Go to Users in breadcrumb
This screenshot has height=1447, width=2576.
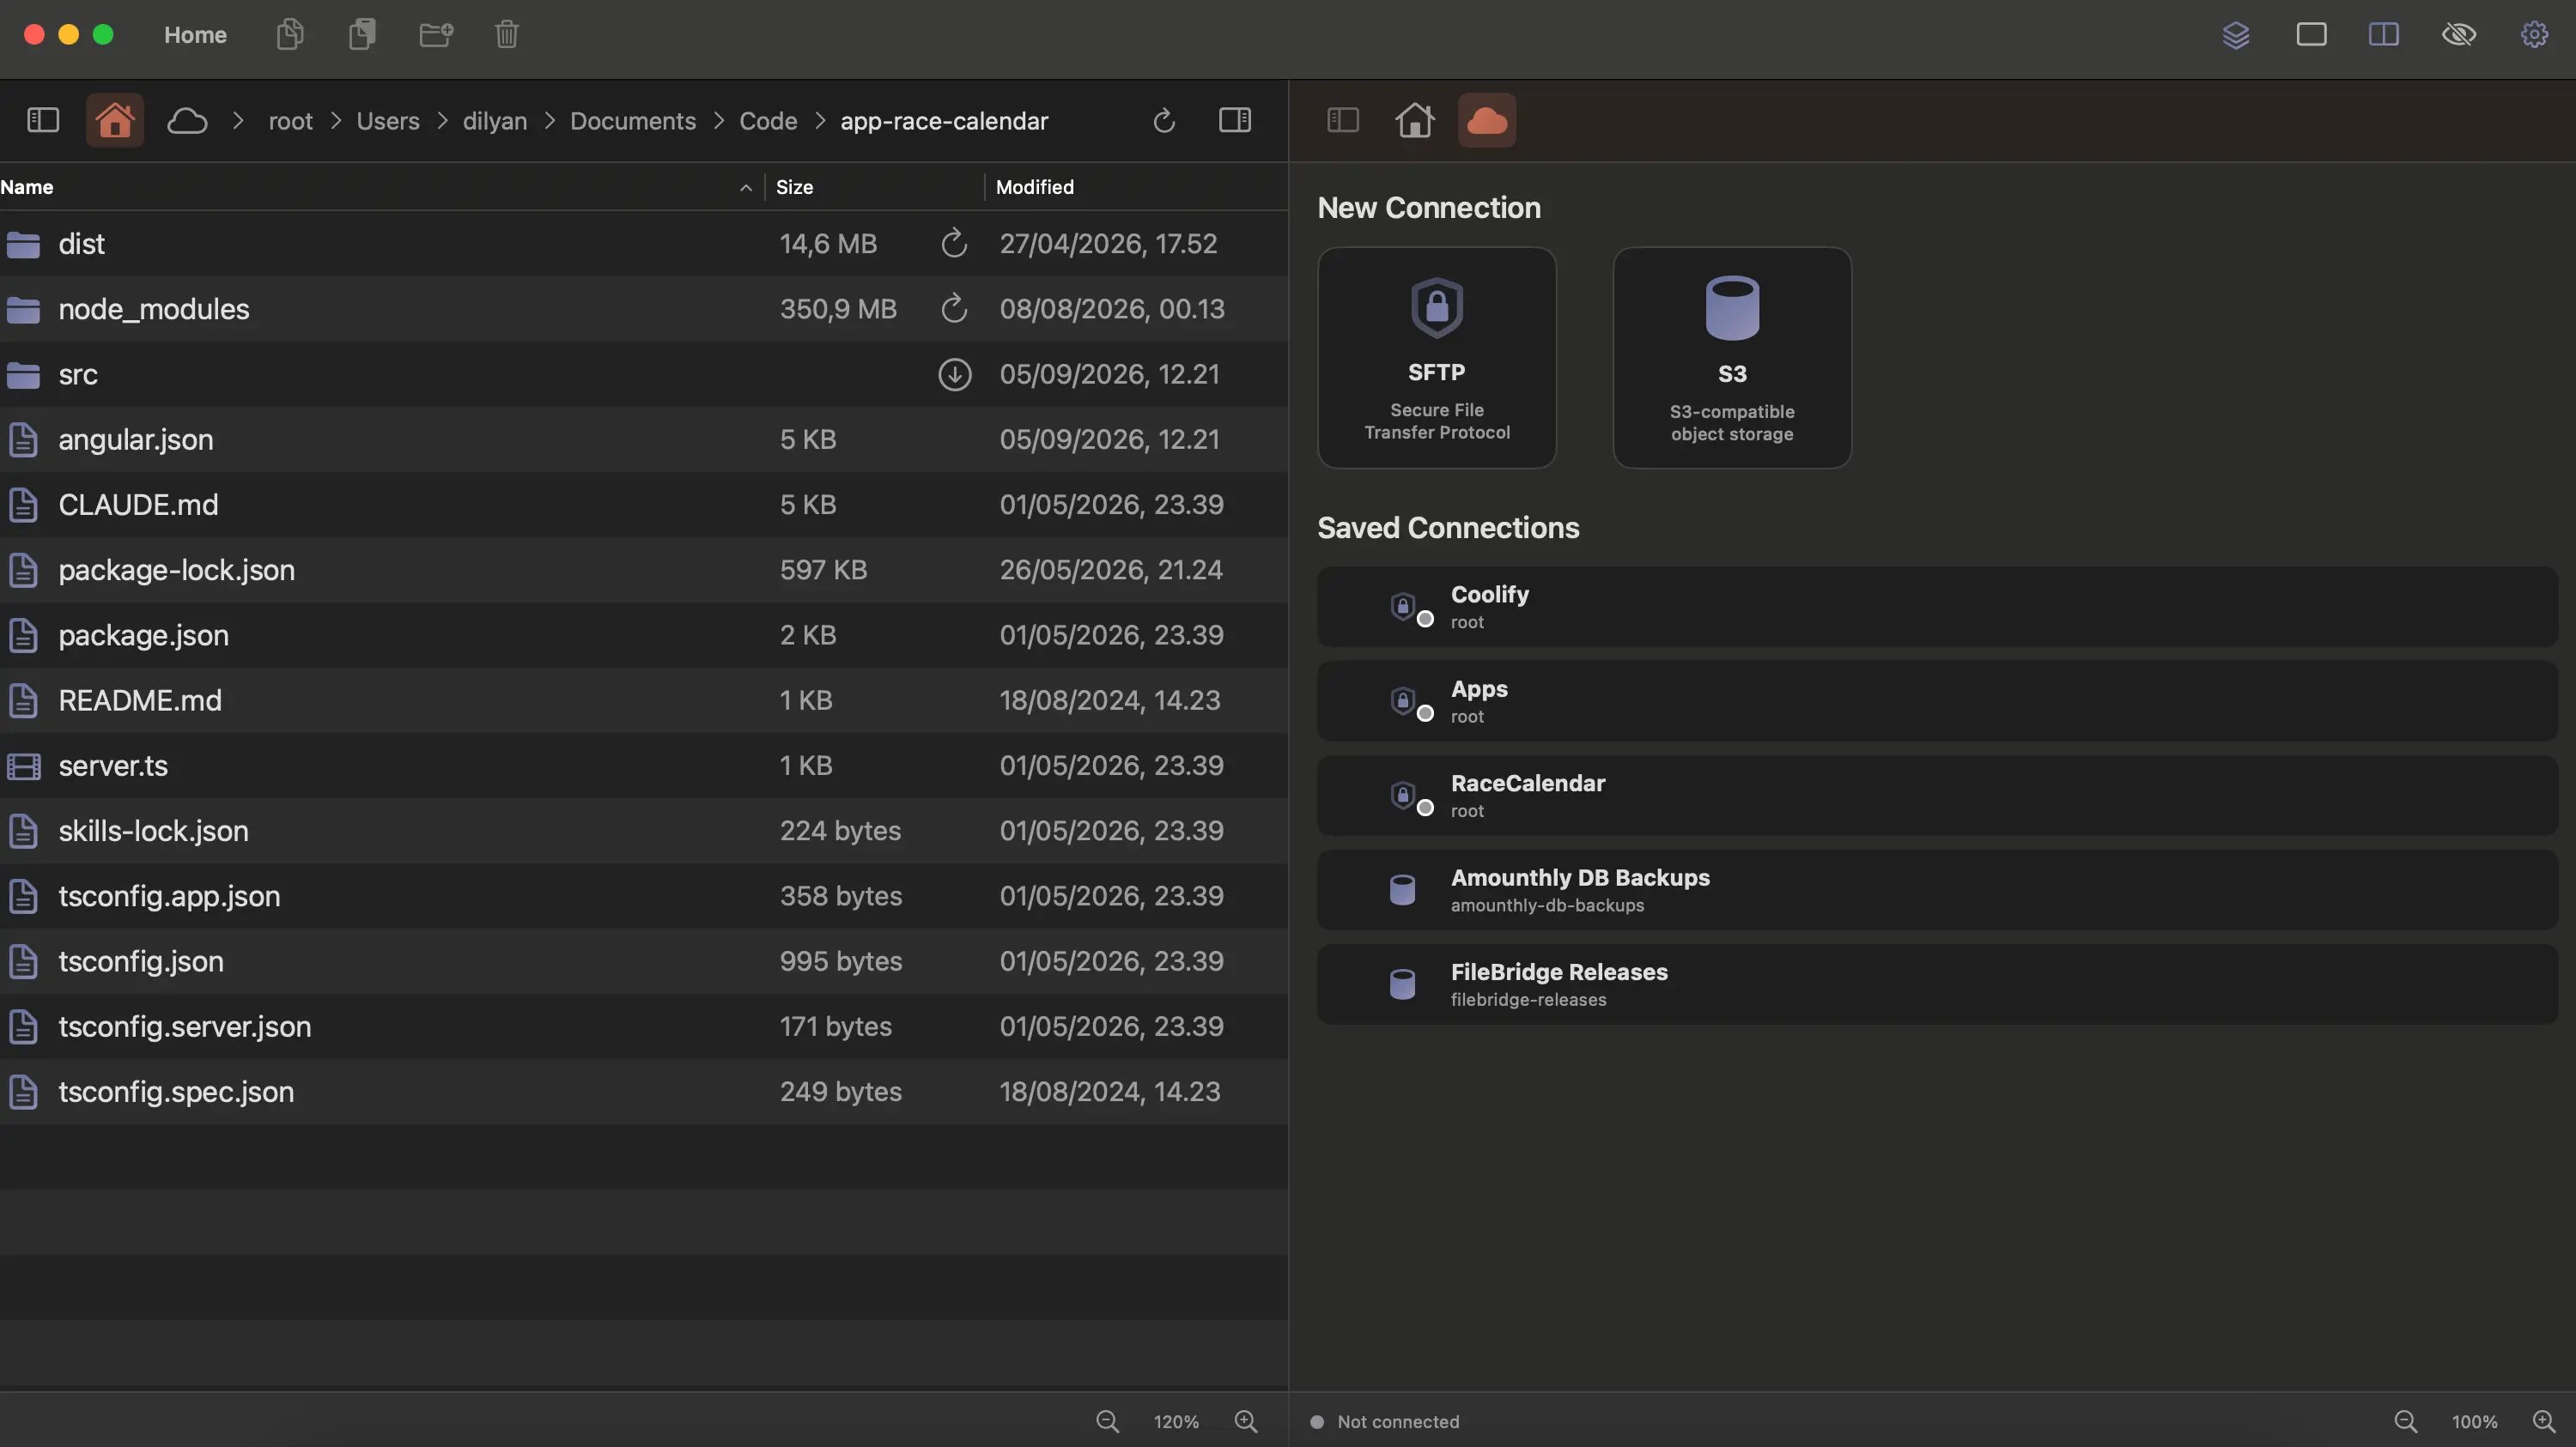[388, 121]
